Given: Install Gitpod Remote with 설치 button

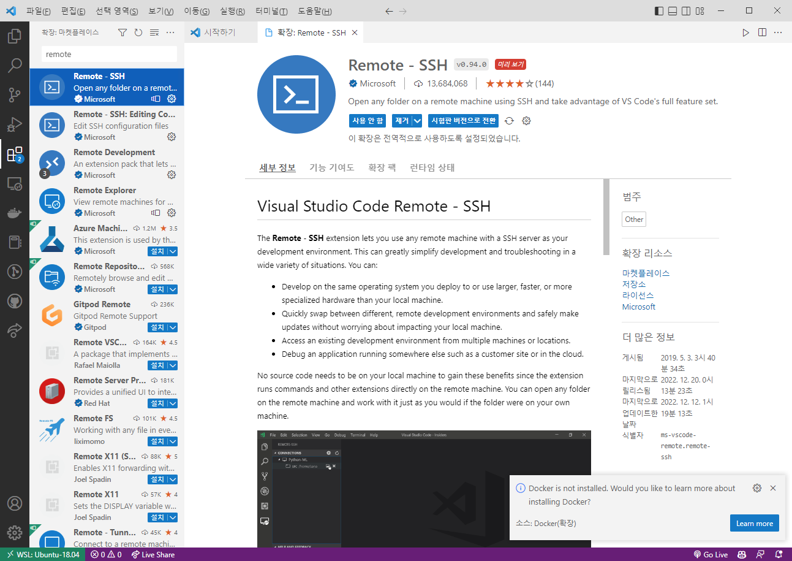Looking at the screenshot, I should 157,327.
